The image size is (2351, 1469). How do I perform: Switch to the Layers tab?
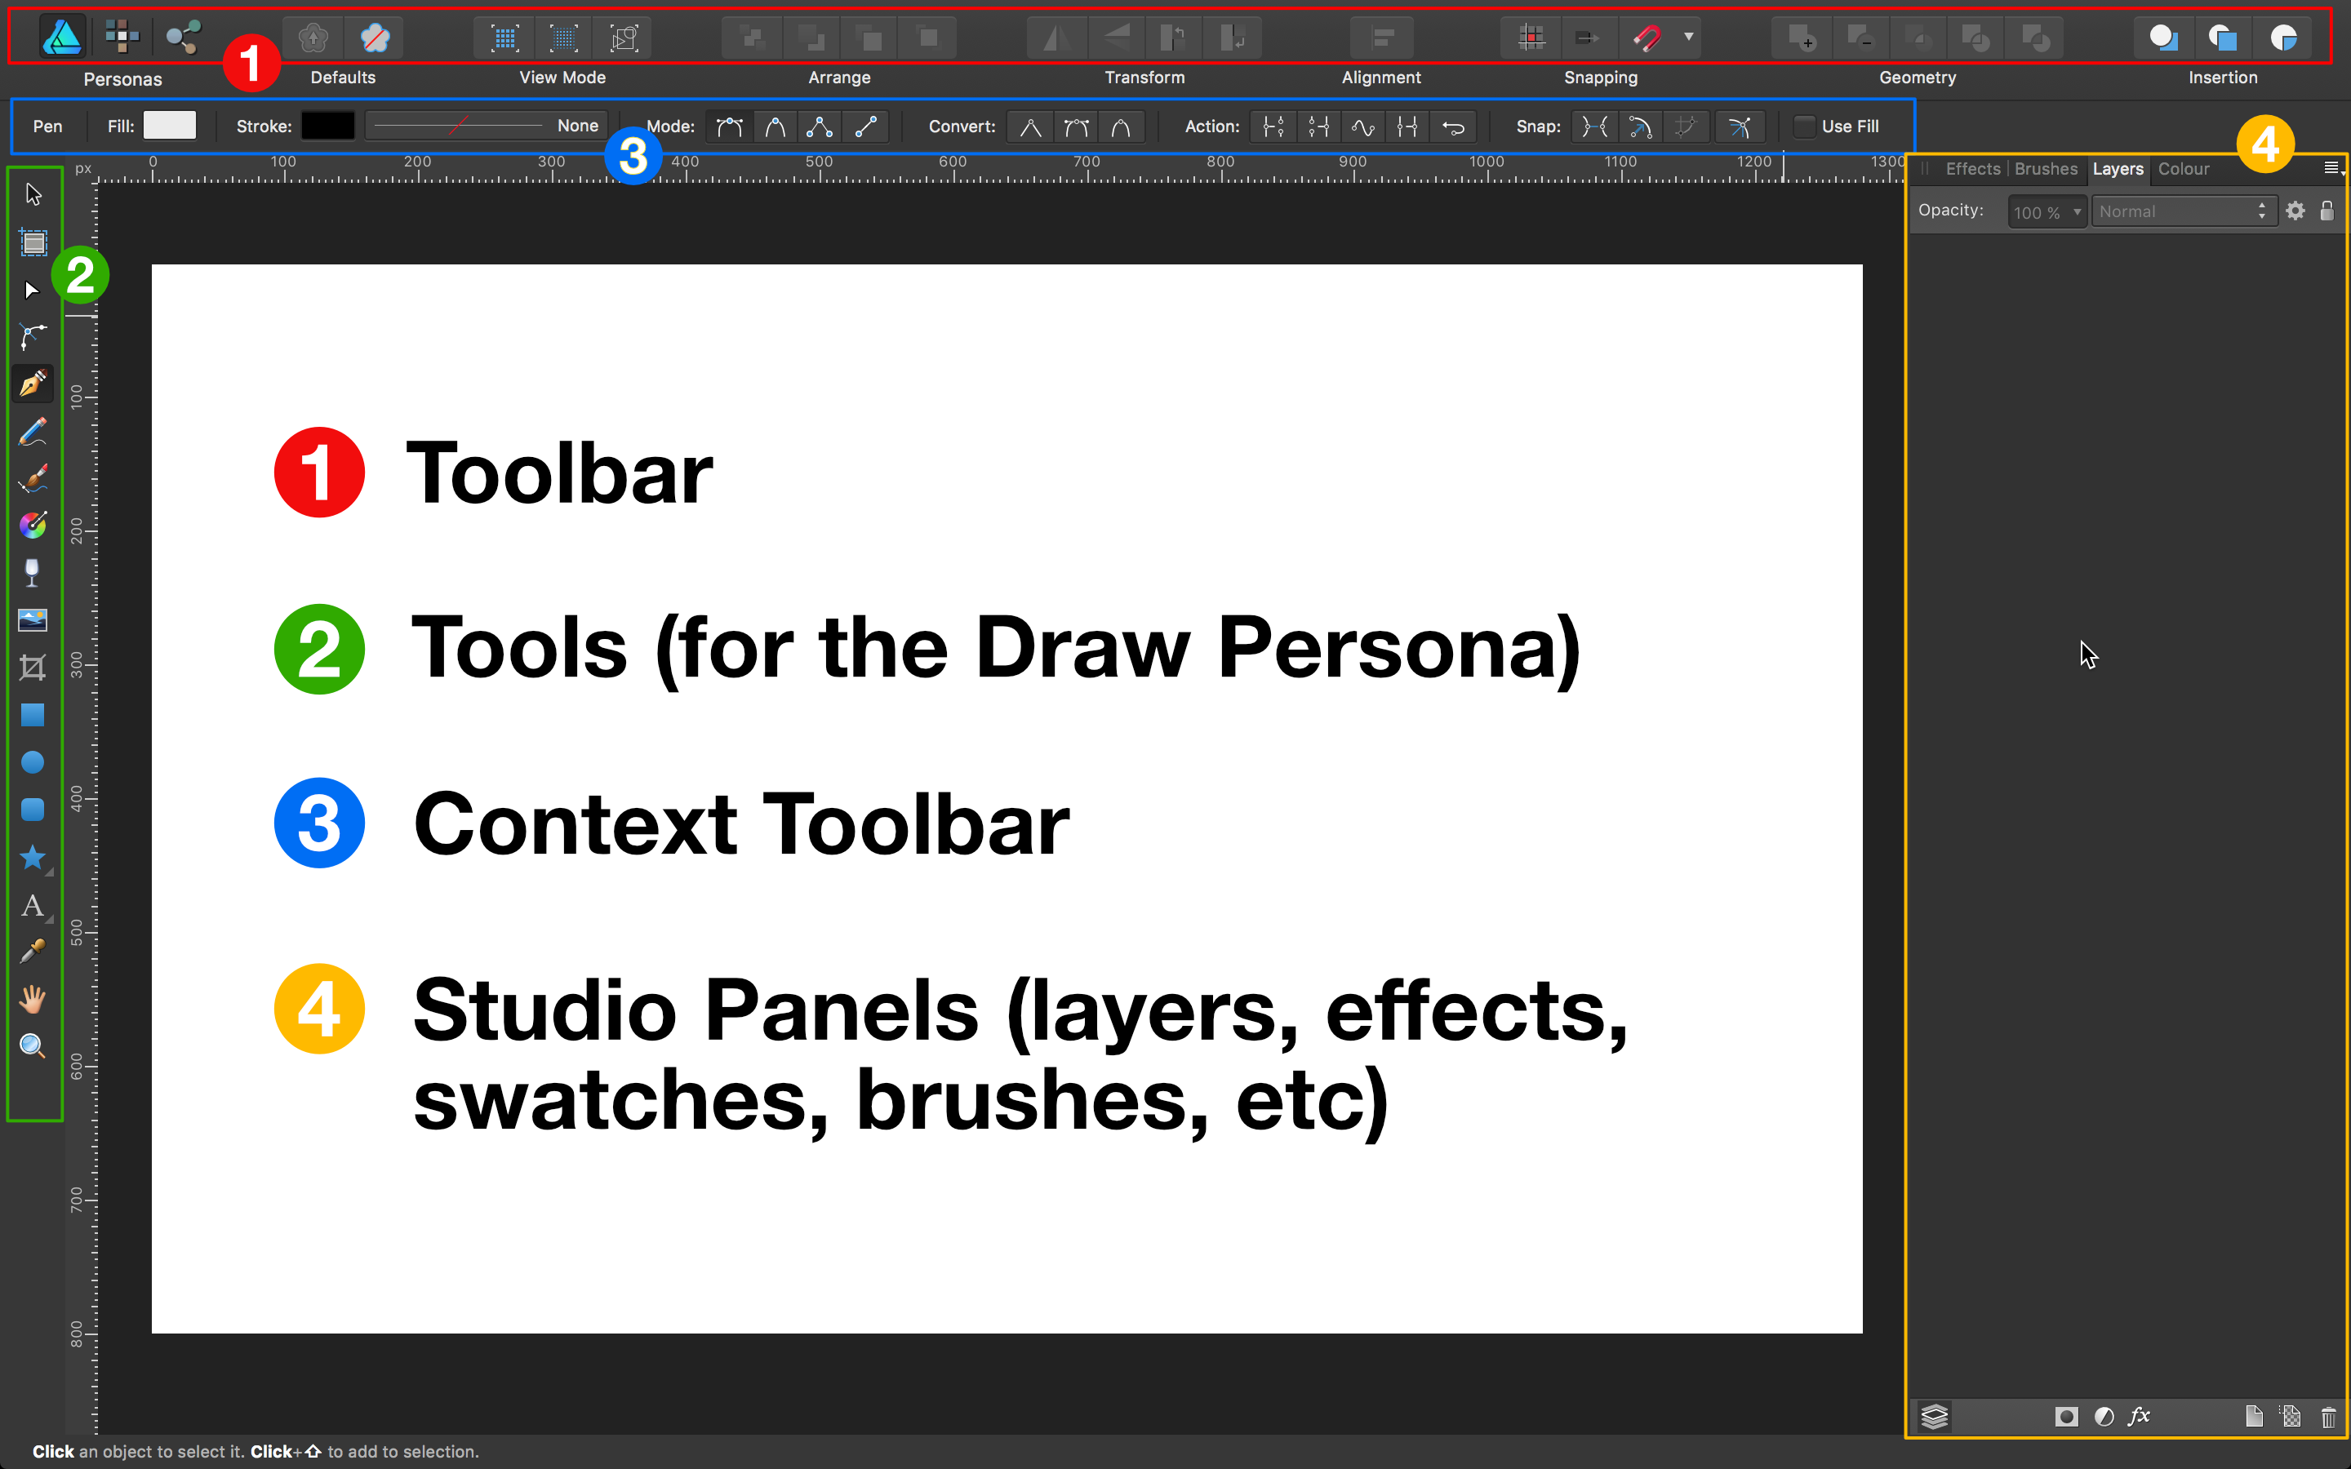pyautogui.click(x=2118, y=169)
